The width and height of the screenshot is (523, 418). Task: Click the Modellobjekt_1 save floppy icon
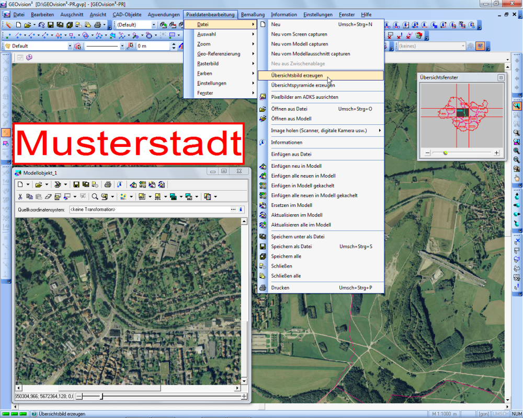(76, 184)
